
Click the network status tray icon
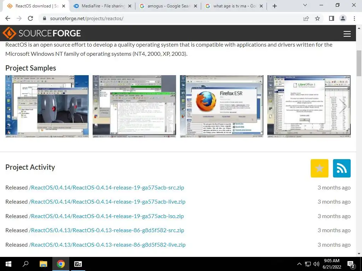click(308, 264)
